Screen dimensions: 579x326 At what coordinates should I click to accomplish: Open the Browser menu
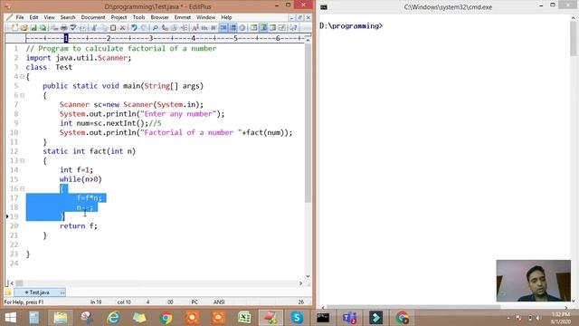coord(159,17)
